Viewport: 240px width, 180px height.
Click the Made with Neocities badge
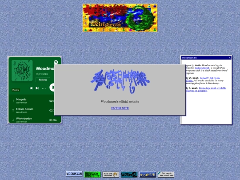111,175
